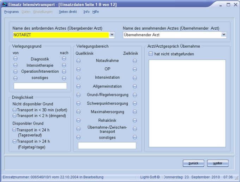
Task: Click the Verlegungsbereich free-text field
Action: pos(107,146)
